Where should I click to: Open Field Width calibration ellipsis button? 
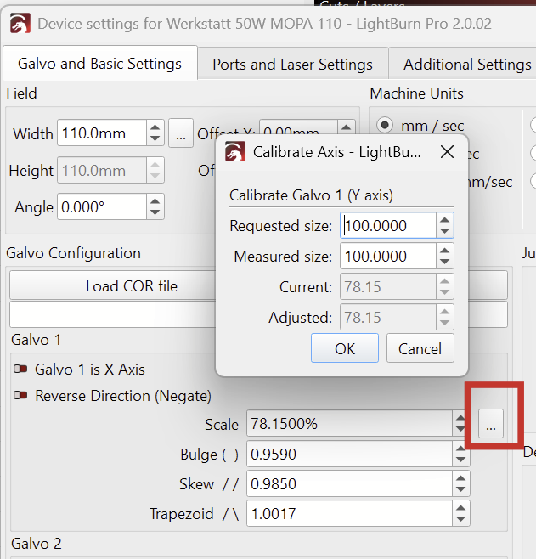tap(181, 133)
